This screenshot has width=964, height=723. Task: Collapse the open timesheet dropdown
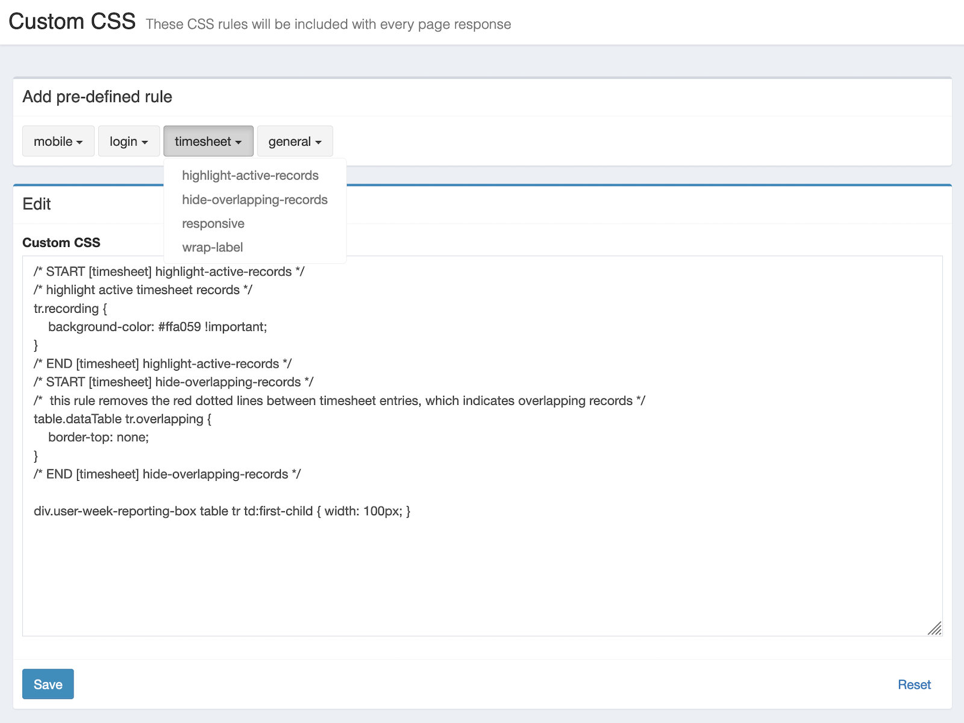[208, 142]
